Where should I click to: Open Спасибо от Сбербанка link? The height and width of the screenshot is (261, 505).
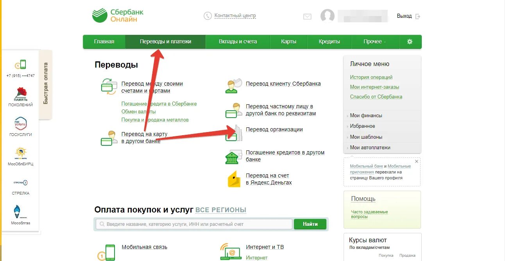376,97
